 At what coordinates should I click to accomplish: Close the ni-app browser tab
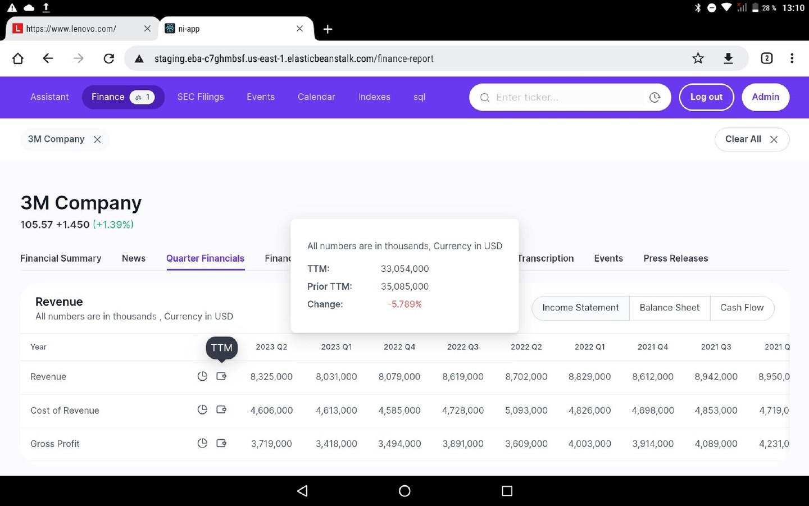coord(299,29)
